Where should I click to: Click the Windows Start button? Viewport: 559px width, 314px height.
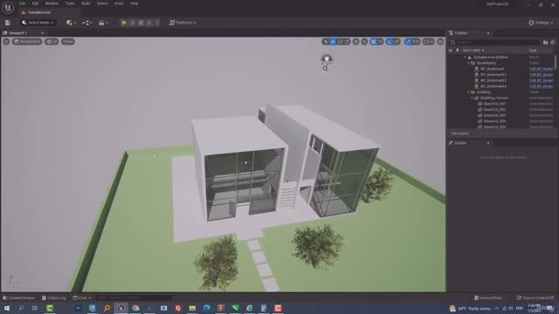click(x=7, y=308)
